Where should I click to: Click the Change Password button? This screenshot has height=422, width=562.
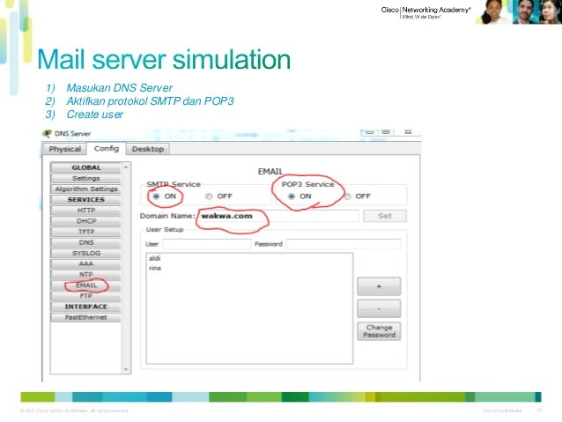click(x=379, y=331)
